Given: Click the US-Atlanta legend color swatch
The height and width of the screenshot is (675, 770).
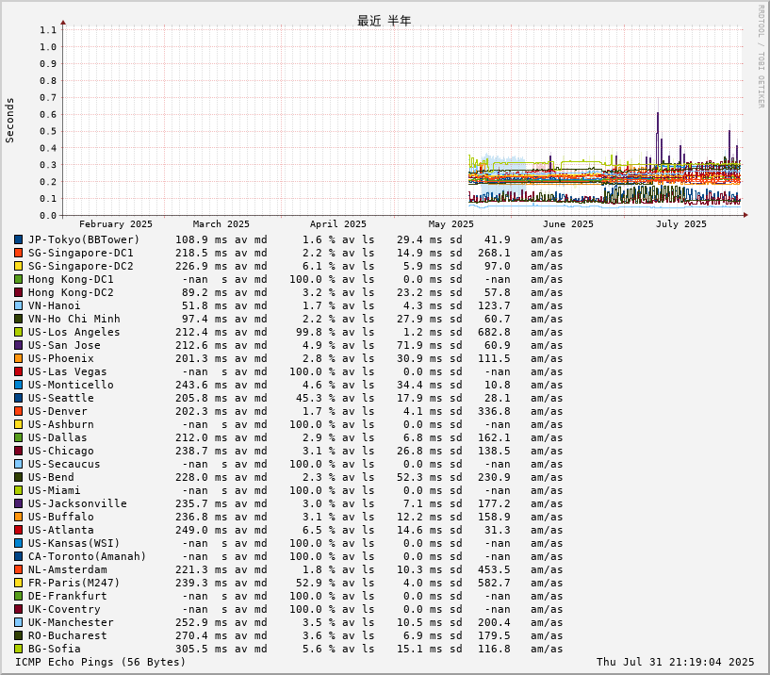Looking at the screenshot, I should [18, 530].
